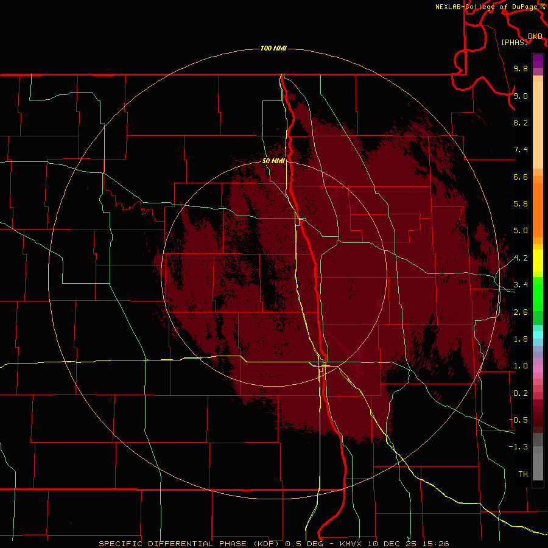
Task: Click the KMVX radar station identifier
Action: point(351,544)
